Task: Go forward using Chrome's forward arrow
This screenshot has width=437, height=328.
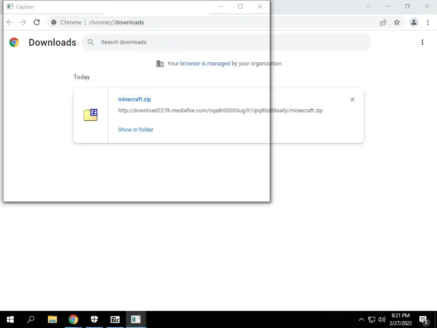Action: (23, 22)
